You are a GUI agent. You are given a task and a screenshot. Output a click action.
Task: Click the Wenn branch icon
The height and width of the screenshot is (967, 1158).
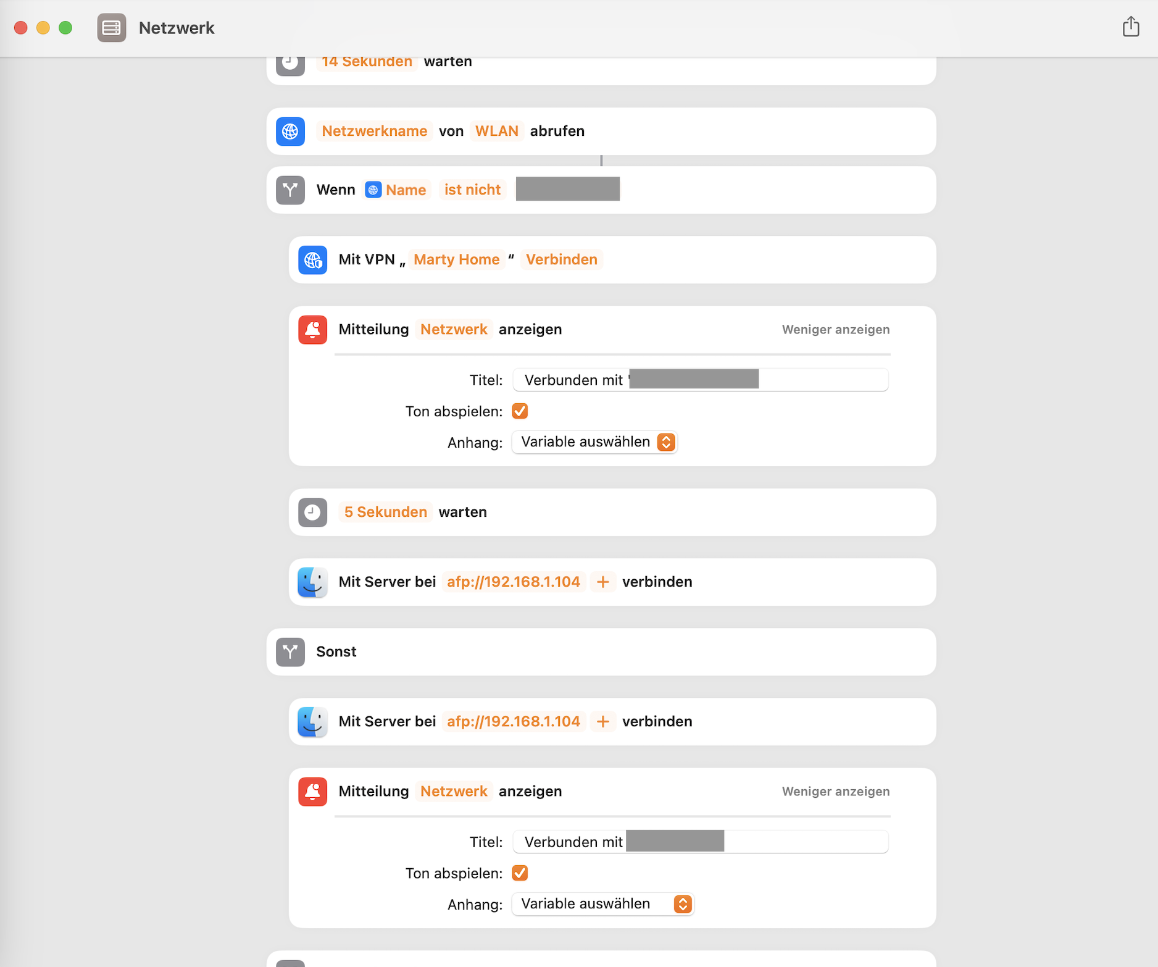pyautogui.click(x=290, y=190)
